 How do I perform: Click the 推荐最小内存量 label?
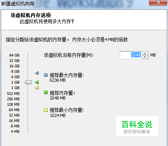pos(66,110)
